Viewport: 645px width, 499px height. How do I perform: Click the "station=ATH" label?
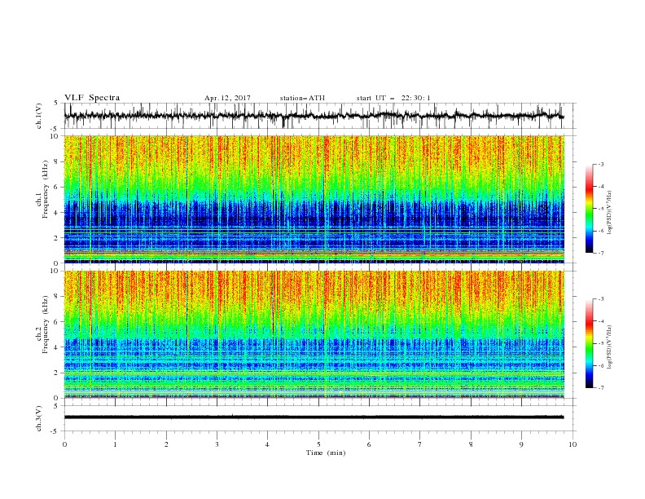302,98
